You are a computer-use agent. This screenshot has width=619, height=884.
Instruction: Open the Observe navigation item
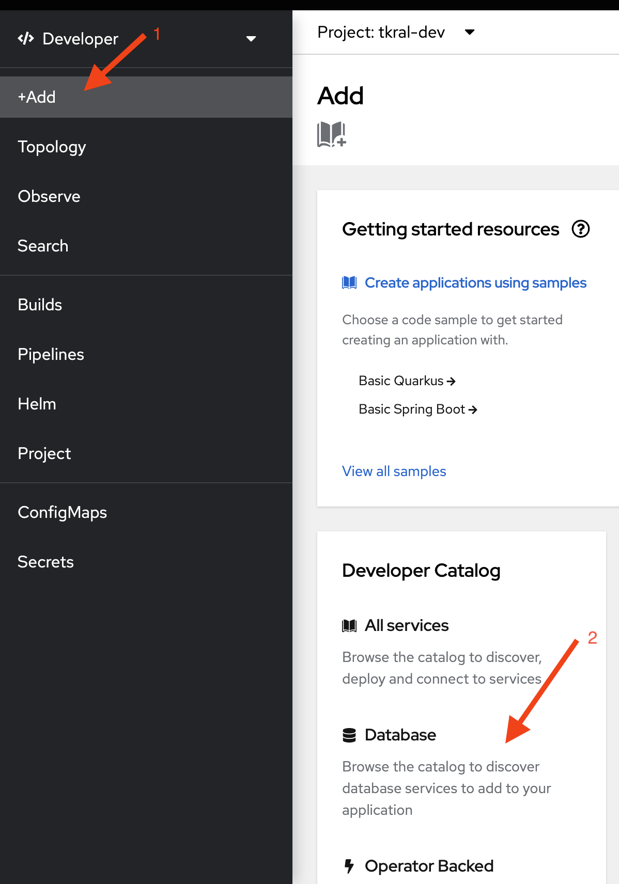[x=49, y=197]
